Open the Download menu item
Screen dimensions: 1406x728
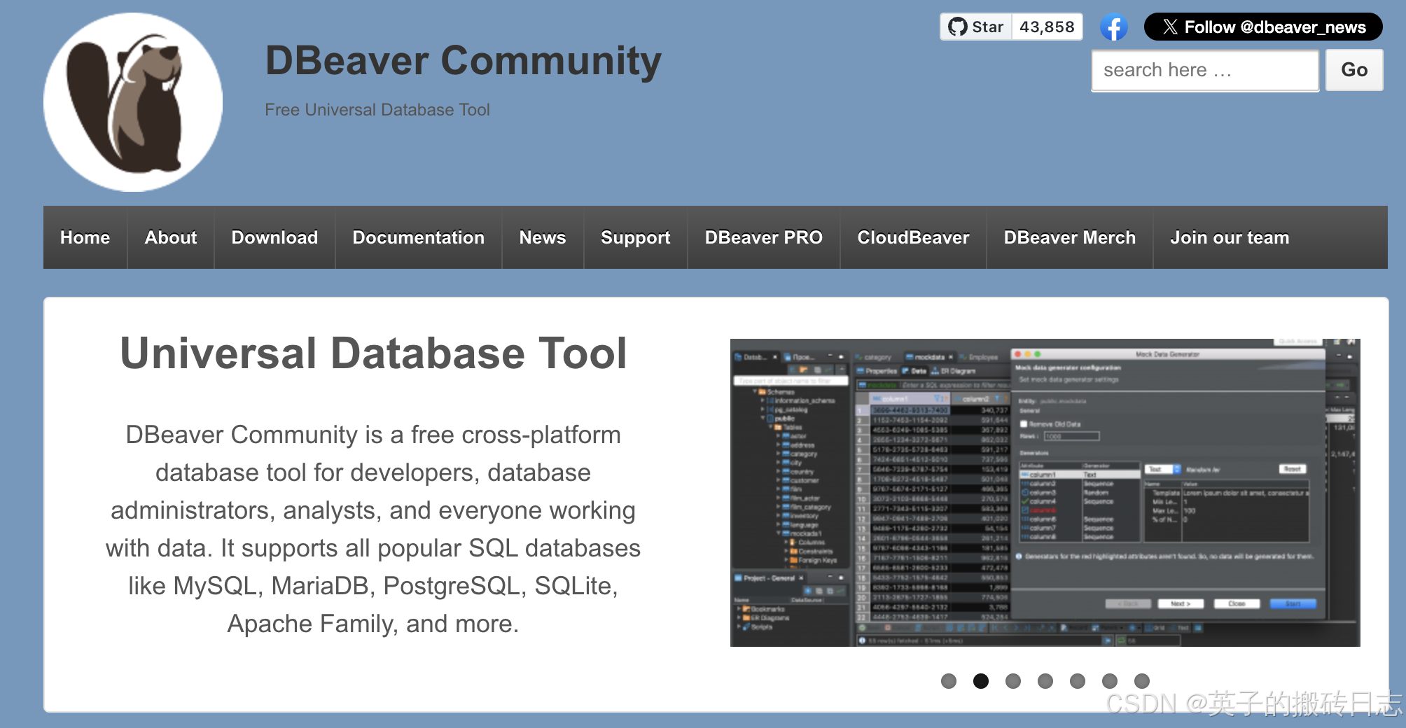tap(274, 237)
